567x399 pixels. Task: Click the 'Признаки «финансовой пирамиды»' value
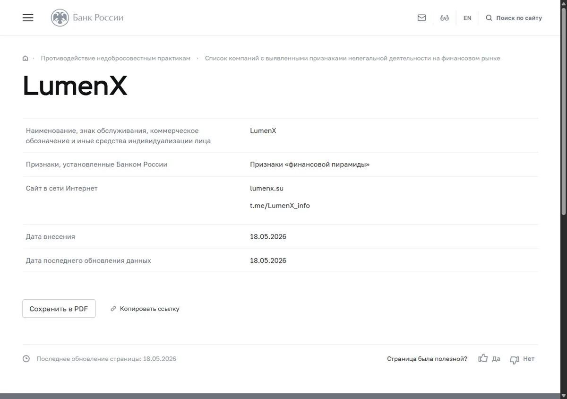click(309, 165)
